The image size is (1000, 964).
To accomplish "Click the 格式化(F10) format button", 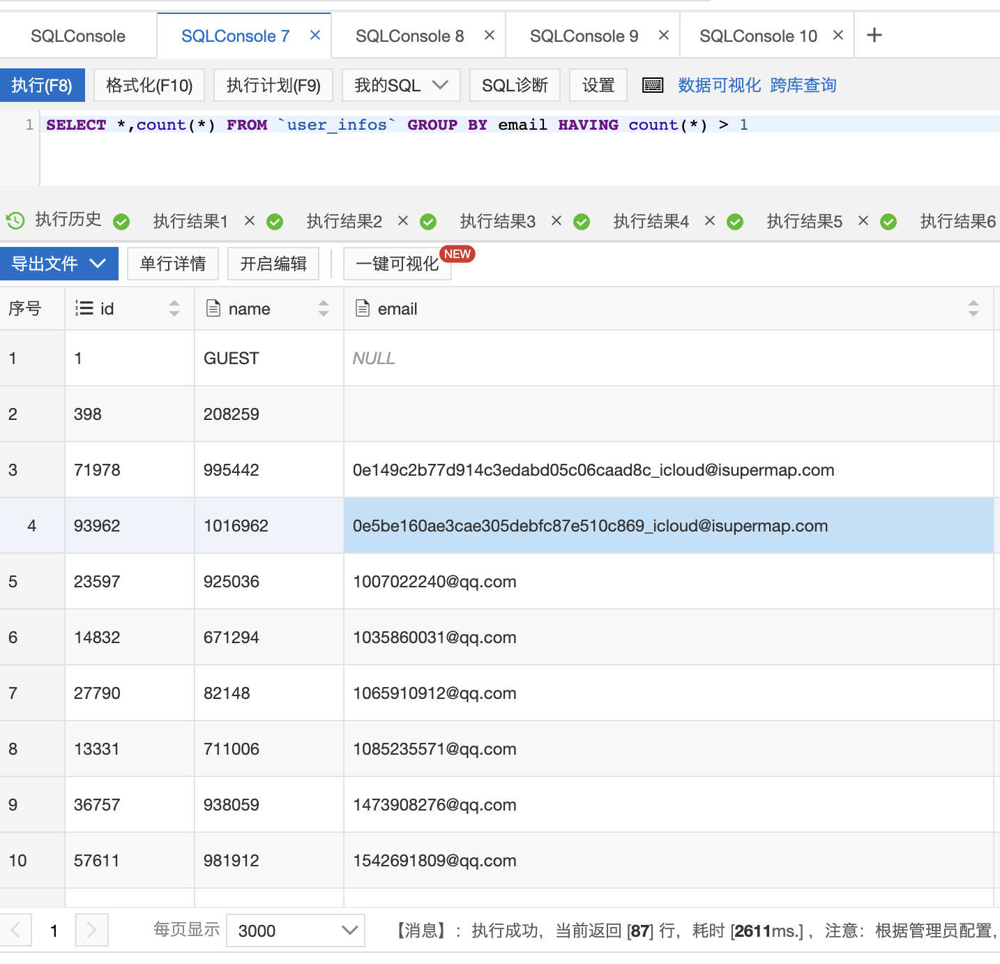I will 149,85.
